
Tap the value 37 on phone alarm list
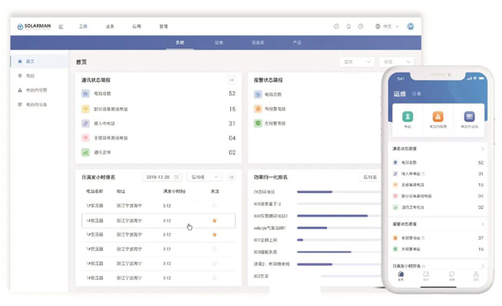tap(480, 237)
